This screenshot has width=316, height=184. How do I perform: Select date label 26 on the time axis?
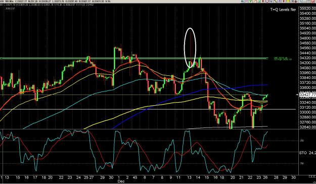265,177
